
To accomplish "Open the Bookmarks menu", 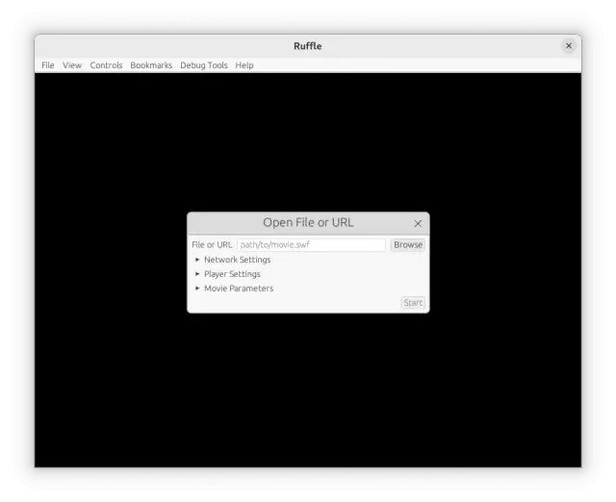I will click(x=151, y=65).
